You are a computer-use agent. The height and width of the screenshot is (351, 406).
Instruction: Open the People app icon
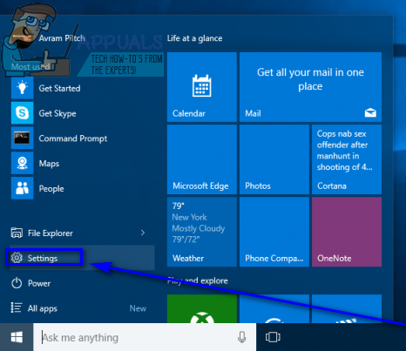tap(22, 188)
